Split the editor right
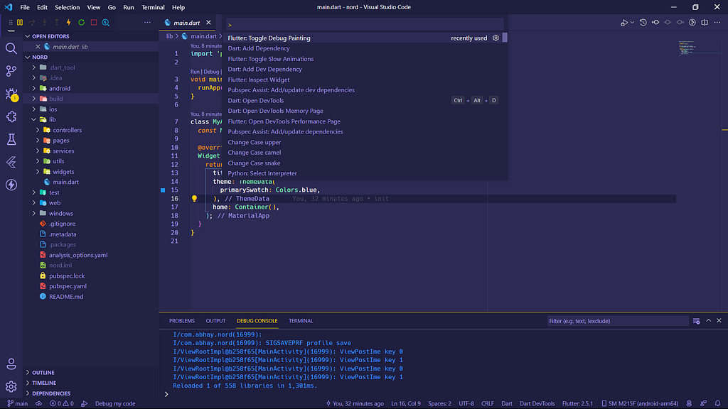 click(x=705, y=22)
